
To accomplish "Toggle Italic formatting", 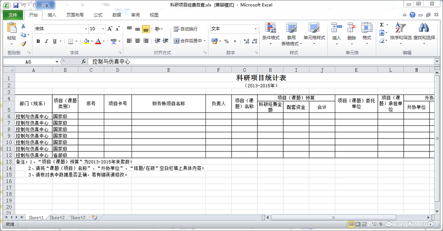I will click(x=46, y=42).
